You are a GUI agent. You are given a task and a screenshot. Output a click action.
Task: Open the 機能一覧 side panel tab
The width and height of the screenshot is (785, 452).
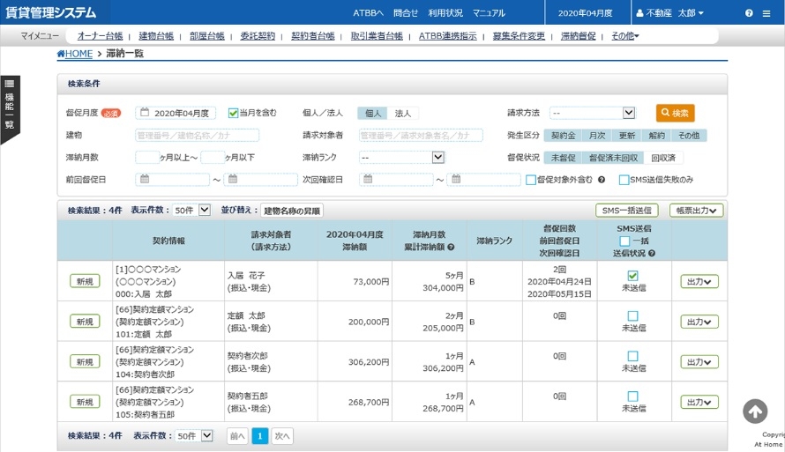point(10,109)
